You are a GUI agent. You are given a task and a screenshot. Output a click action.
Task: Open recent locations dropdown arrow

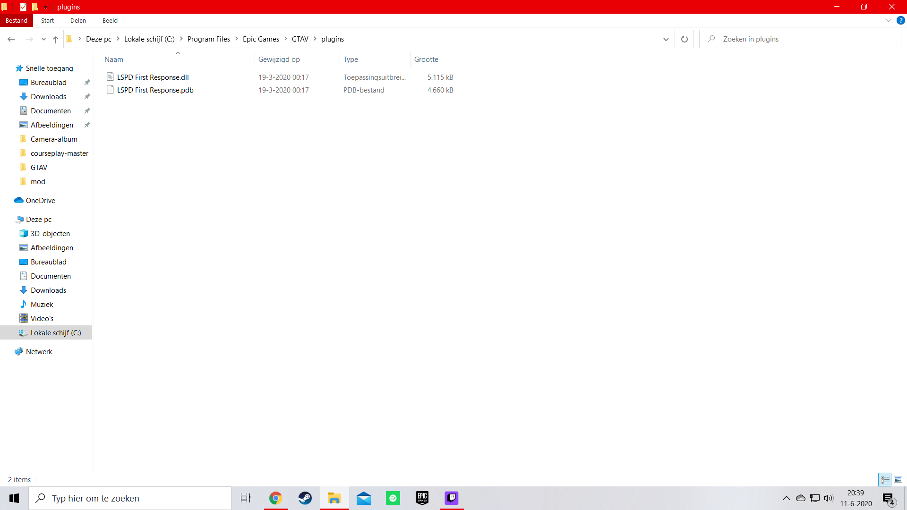point(43,39)
